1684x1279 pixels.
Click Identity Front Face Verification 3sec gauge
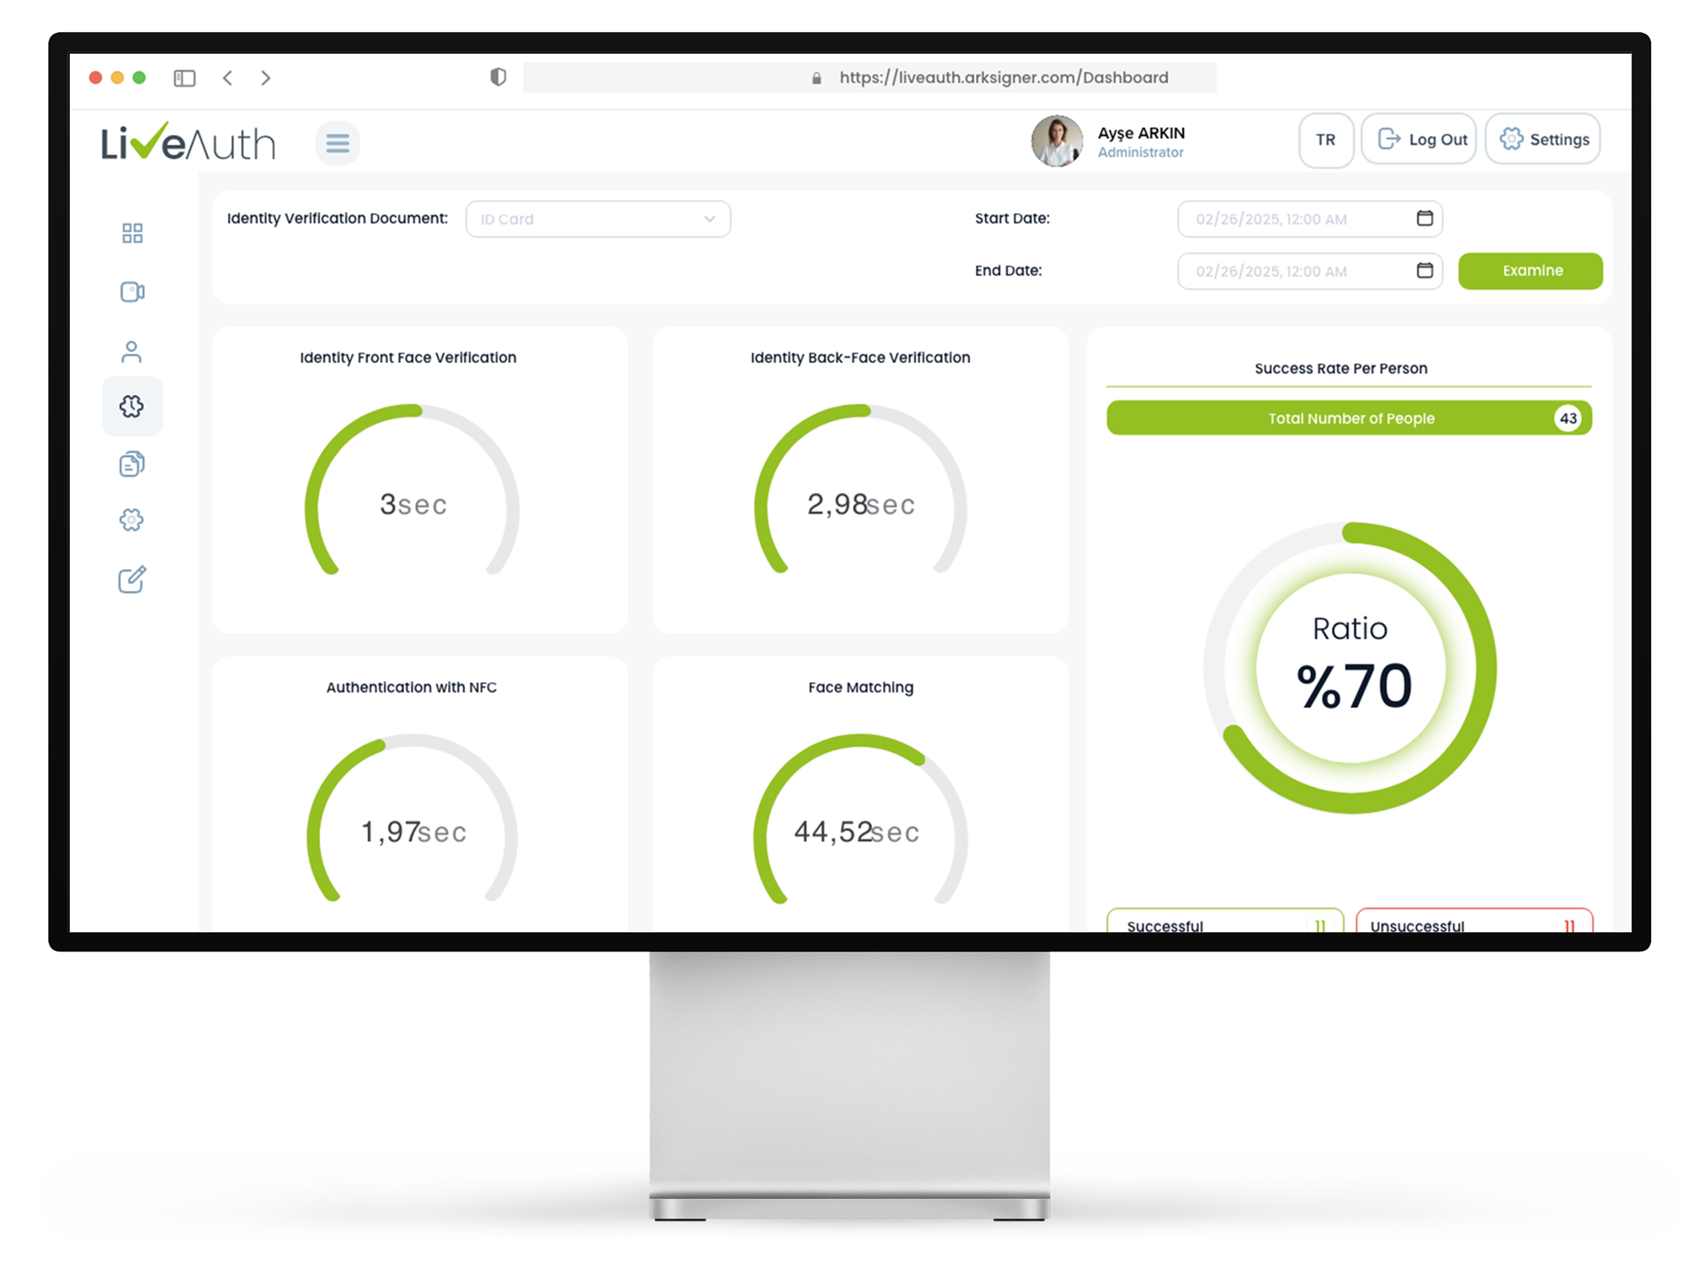click(x=413, y=492)
